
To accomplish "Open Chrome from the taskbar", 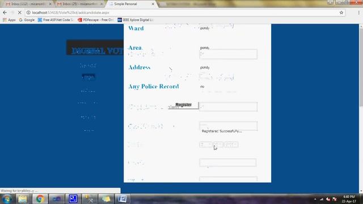I will 40,199.
